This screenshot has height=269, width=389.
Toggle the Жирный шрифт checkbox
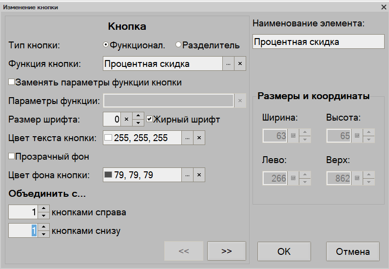[150, 119]
